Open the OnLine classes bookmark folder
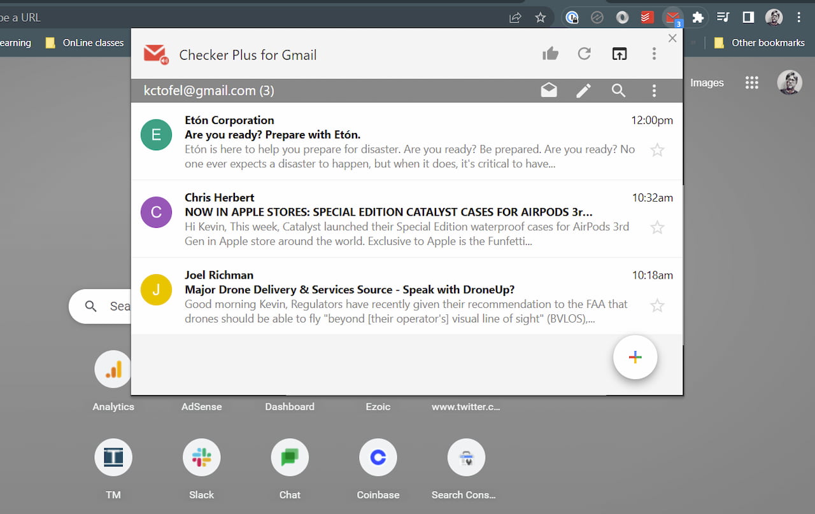The image size is (815, 514). (84, 43)
